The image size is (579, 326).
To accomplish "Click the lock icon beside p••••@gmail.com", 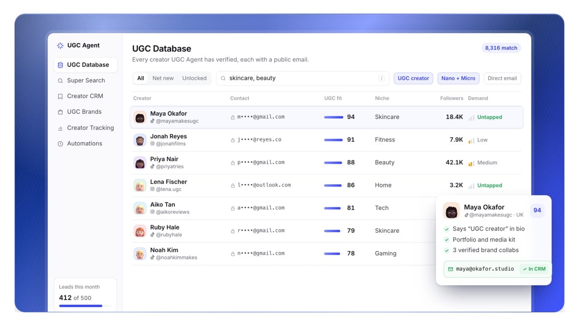I will pyautogui.click(x=233, y=163).
